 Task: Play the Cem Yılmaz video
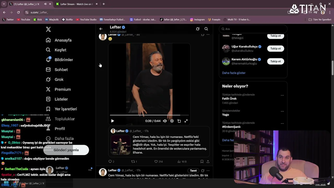(x=112, y=121)
